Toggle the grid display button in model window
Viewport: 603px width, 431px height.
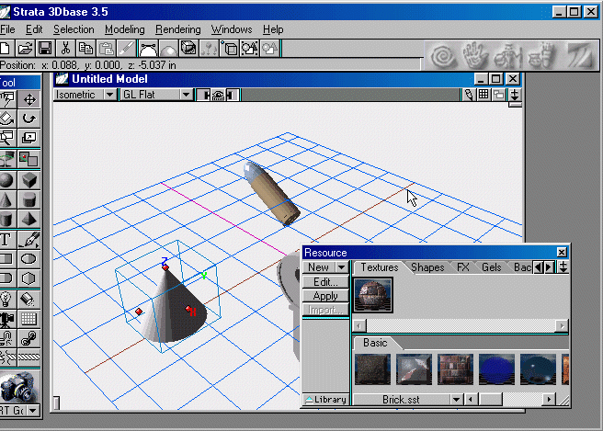(x=484, y=95)
